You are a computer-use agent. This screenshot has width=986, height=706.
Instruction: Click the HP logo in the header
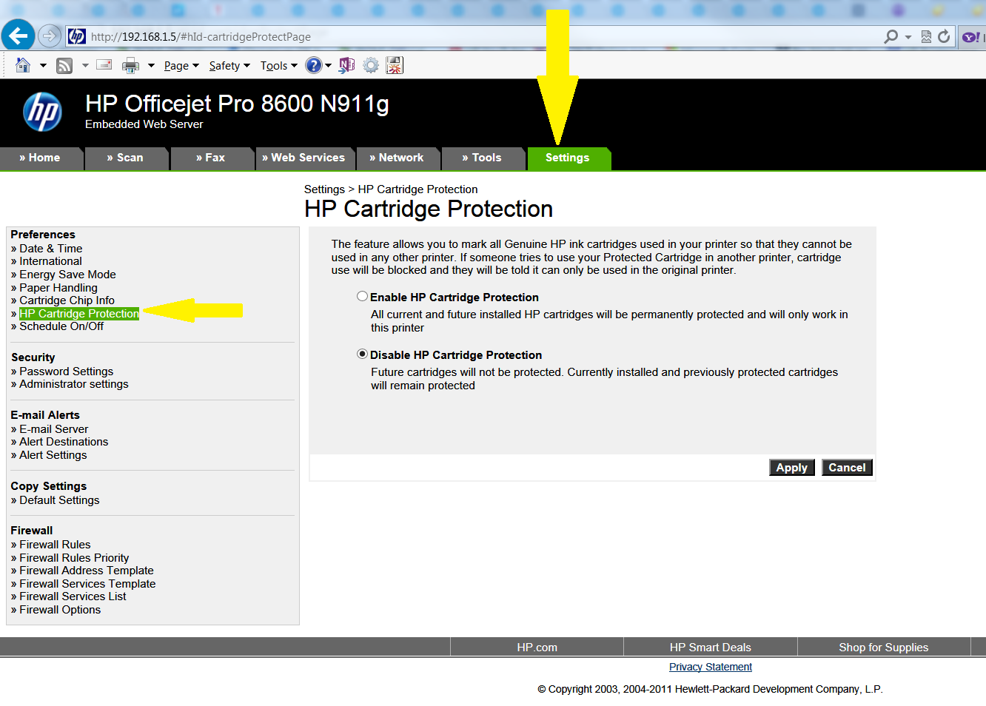pyautogui.click(x=43, y=112)
